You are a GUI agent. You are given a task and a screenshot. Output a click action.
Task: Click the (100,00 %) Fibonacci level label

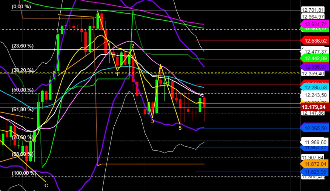pyautogui.click(x=24, y=173)
